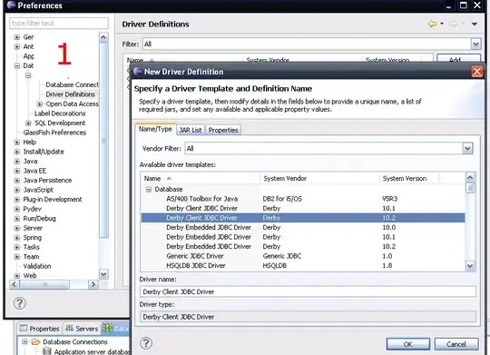Expand the Java EE preferences node

[17, 171]
